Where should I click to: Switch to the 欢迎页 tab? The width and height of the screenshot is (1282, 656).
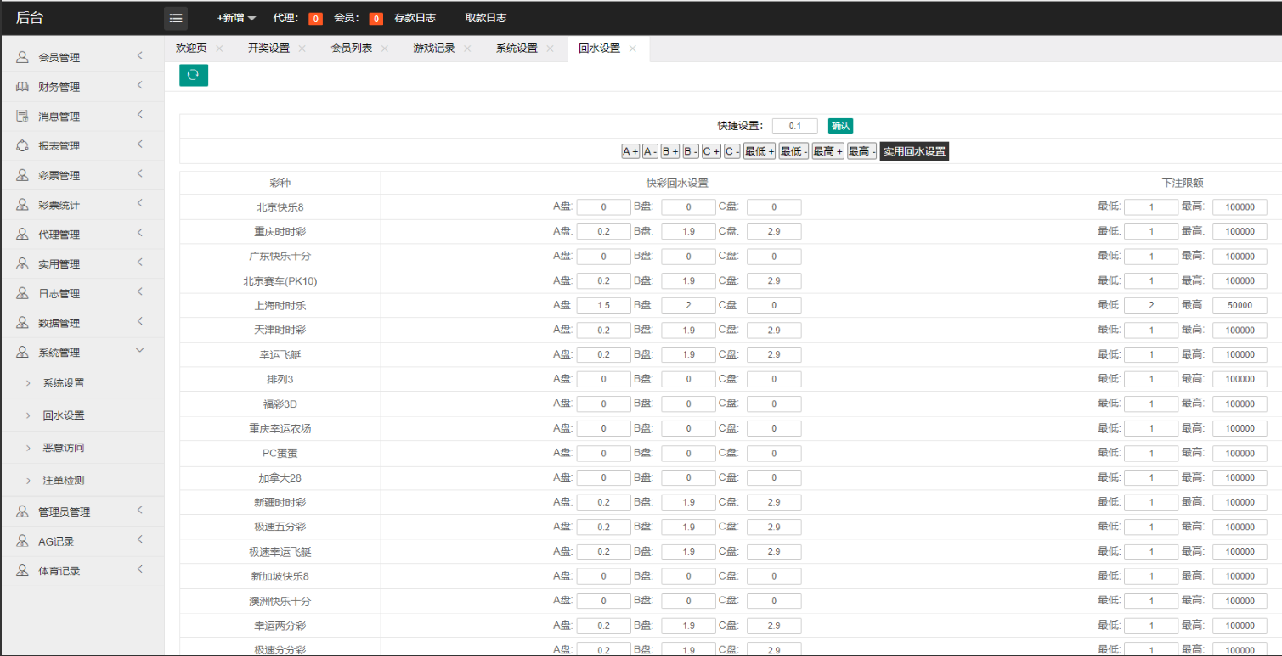191,48
